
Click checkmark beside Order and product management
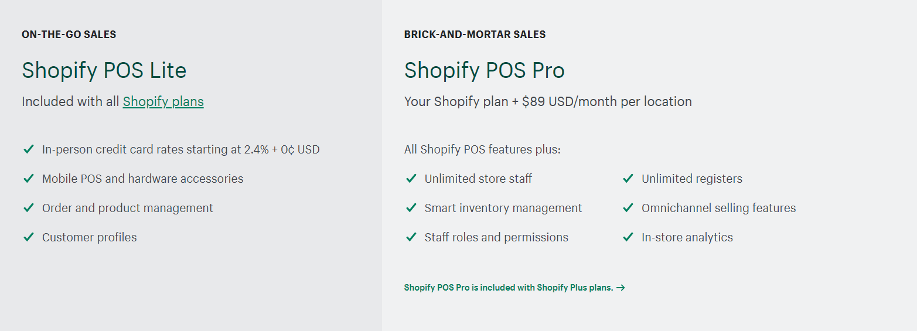click(x=28, y=208)
